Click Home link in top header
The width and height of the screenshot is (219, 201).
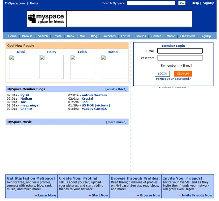click(34, 3)
